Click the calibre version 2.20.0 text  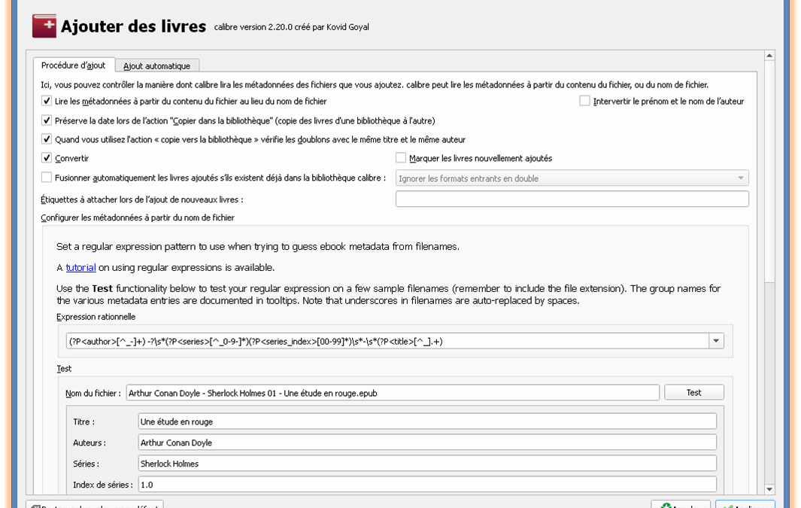pyautogui.click(x=291, y=27)
